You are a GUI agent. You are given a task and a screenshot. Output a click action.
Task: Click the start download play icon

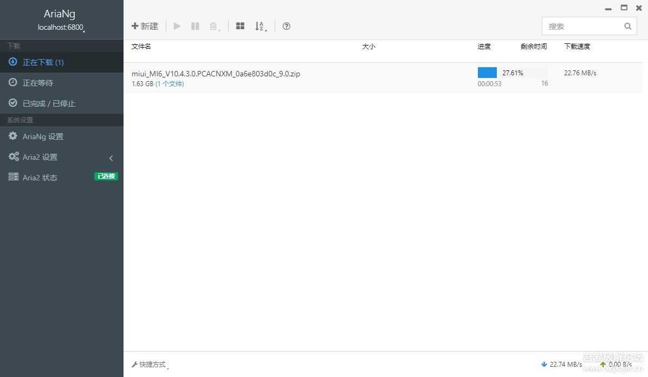tap(177, 26)
